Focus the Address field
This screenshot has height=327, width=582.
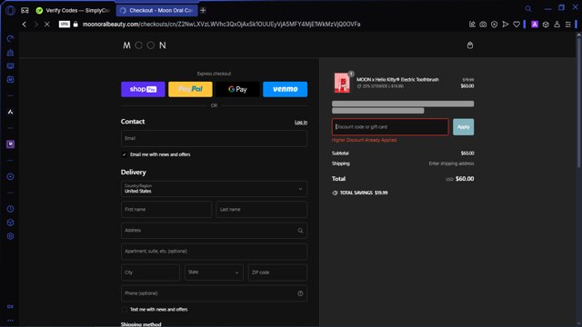(x=214, y=231)
